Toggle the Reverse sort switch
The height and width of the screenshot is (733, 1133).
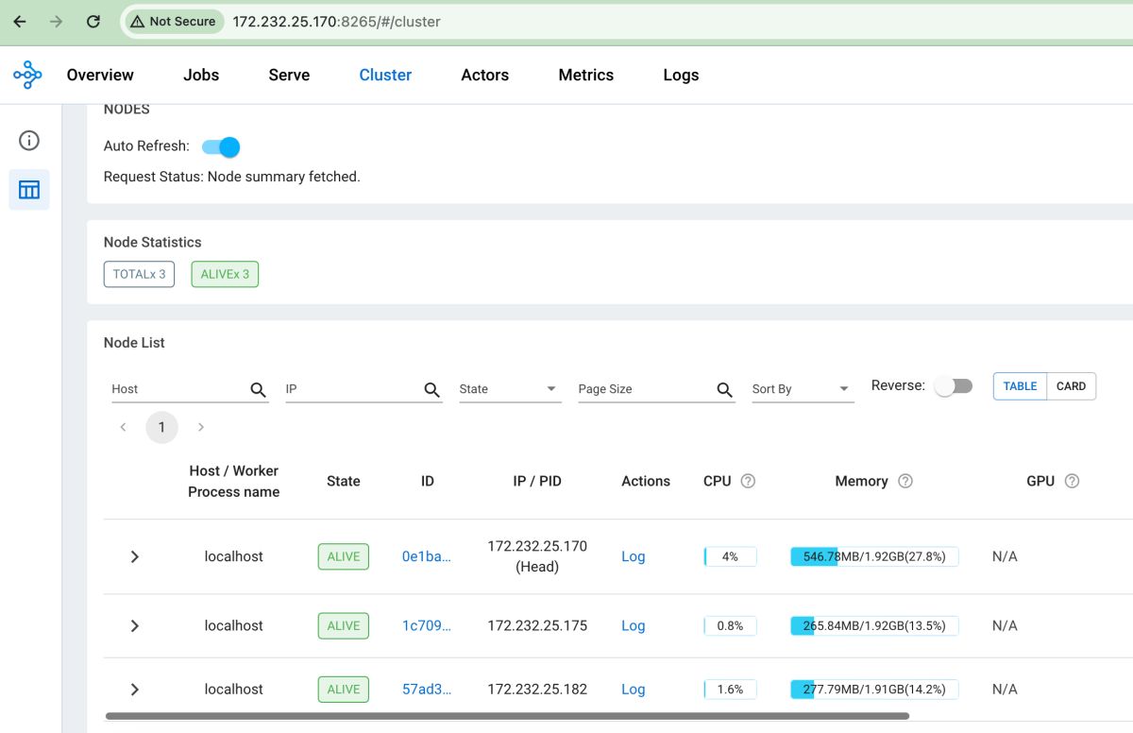click(953, 386)
